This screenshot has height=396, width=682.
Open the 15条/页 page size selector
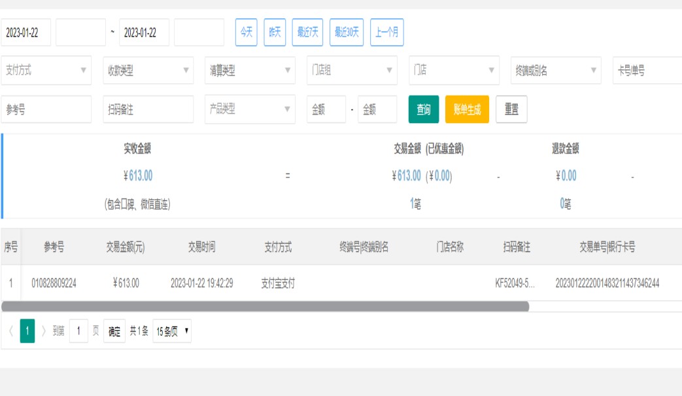coord(173,332)
